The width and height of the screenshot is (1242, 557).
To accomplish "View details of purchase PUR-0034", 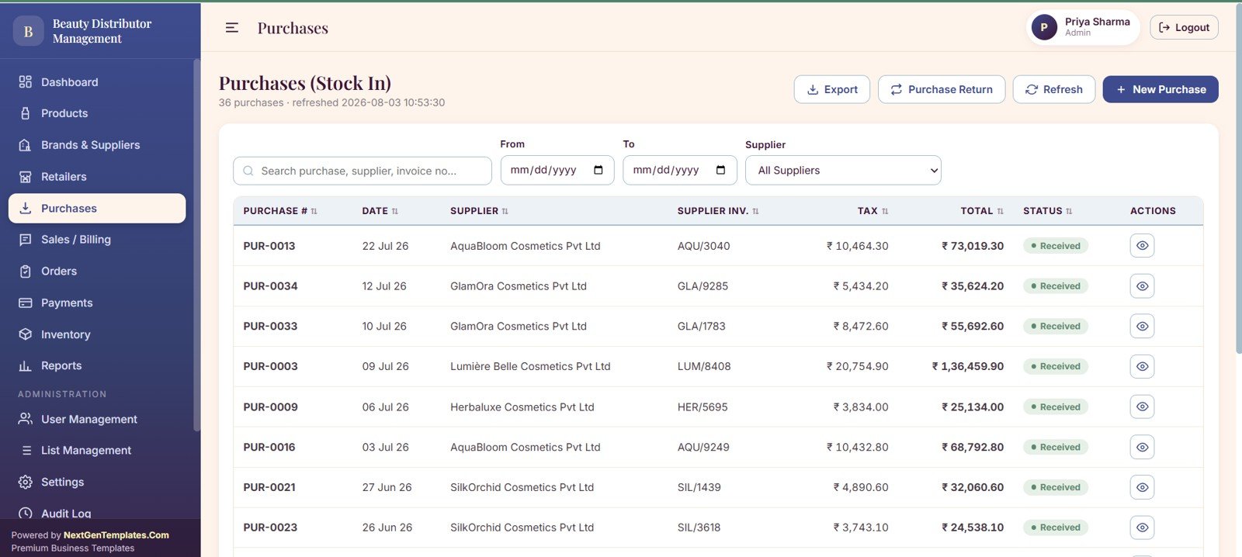I will (1142, 286).
